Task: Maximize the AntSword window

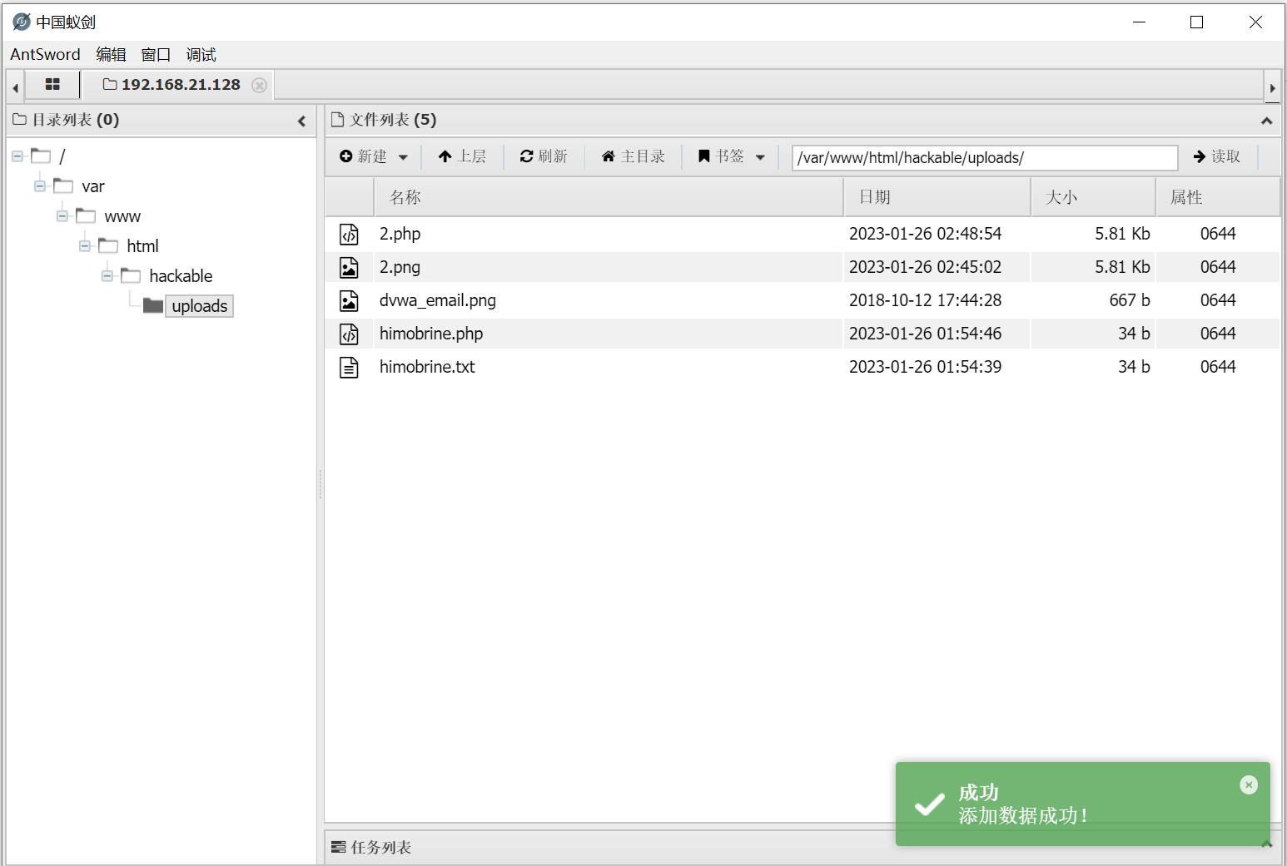Action: tap(1196, 22)
